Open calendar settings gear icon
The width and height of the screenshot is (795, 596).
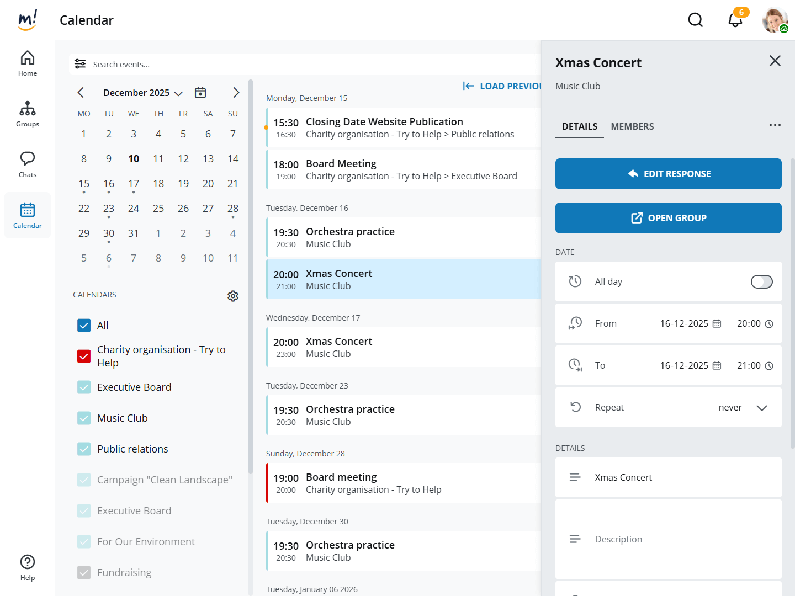click(x=233, y=296)
